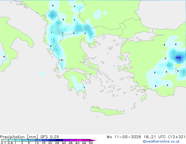Pick the 0.1 mm palest legend swatch
The height and width of the screenshot is (144, 186).
(x=5, y=140)
